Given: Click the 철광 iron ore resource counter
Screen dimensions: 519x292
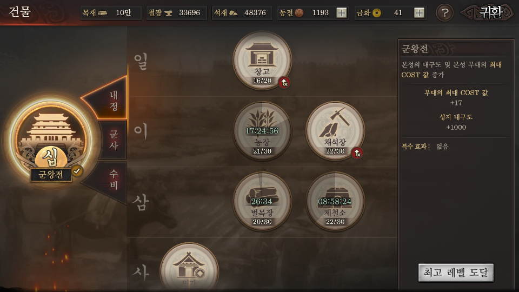Looking at the screenshot, I should pos(176,13).
